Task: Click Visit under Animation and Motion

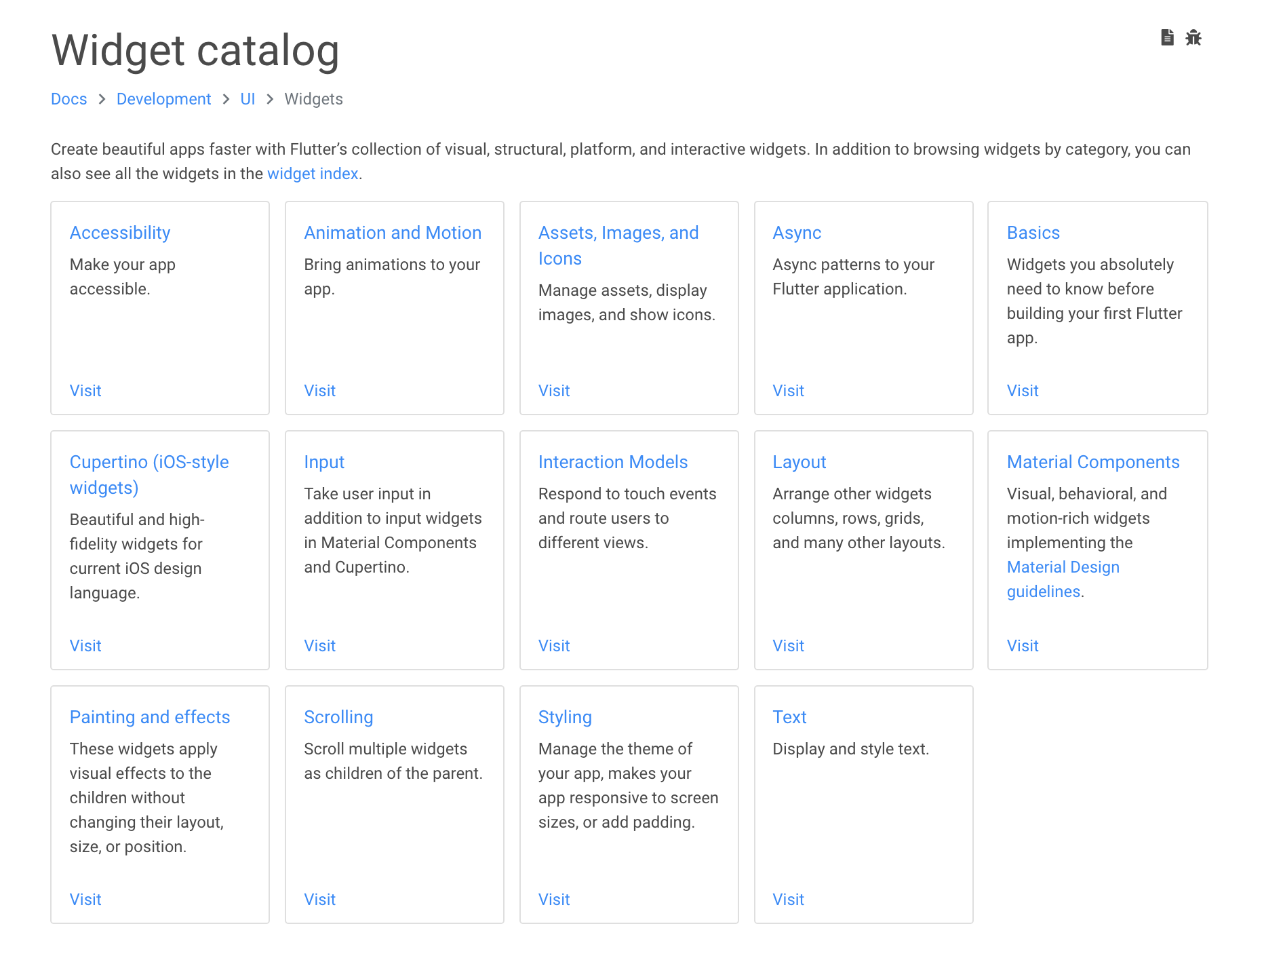Action: pyautogui.click(x=319, y=391)
